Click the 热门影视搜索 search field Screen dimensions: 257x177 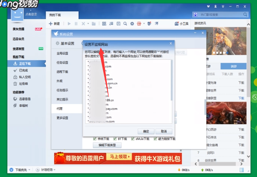pos(220,15)
